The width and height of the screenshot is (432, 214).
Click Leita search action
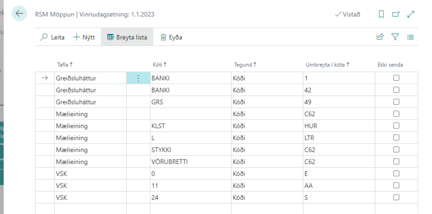click(53, 37)
